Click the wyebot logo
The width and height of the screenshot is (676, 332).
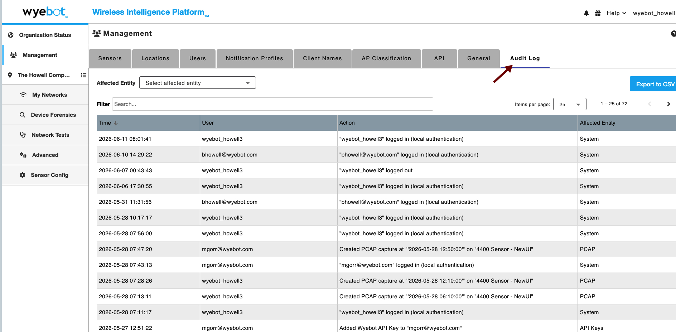[45, 12]
